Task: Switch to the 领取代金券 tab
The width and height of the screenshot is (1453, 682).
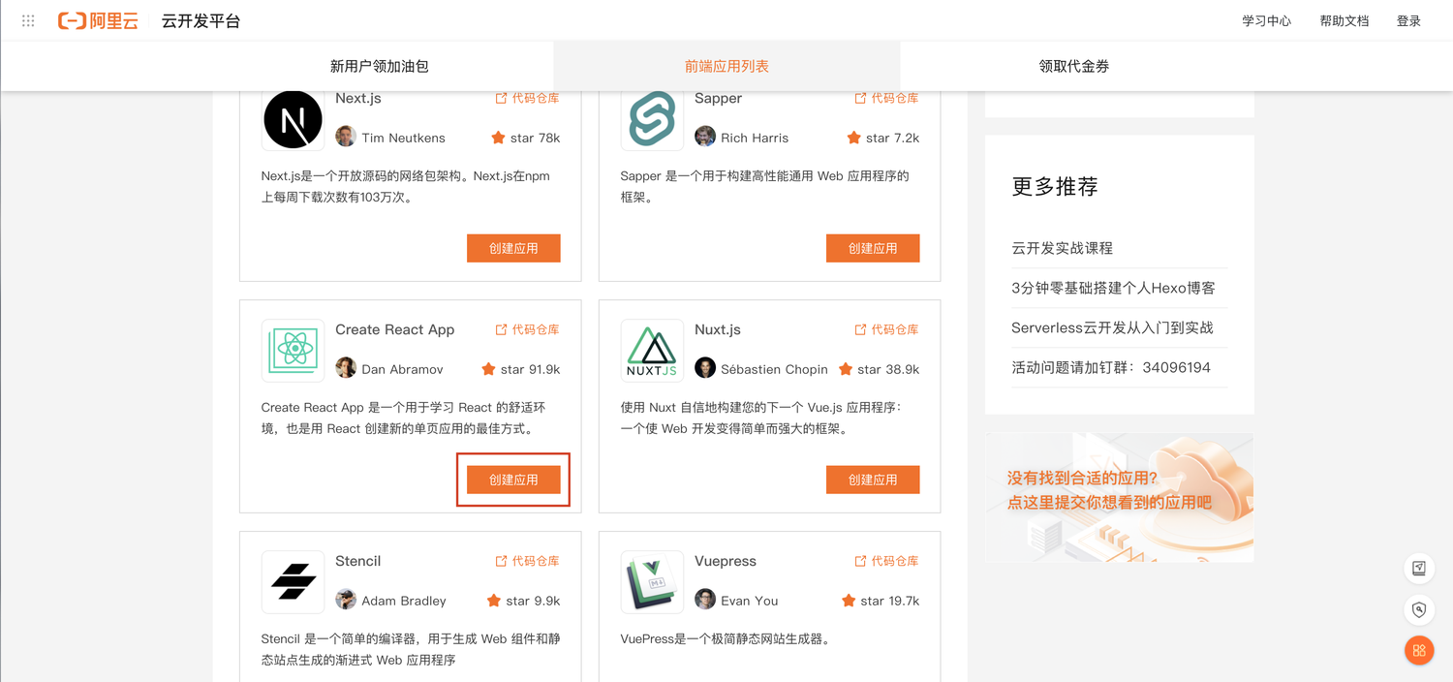Action: coord(1073,67)
